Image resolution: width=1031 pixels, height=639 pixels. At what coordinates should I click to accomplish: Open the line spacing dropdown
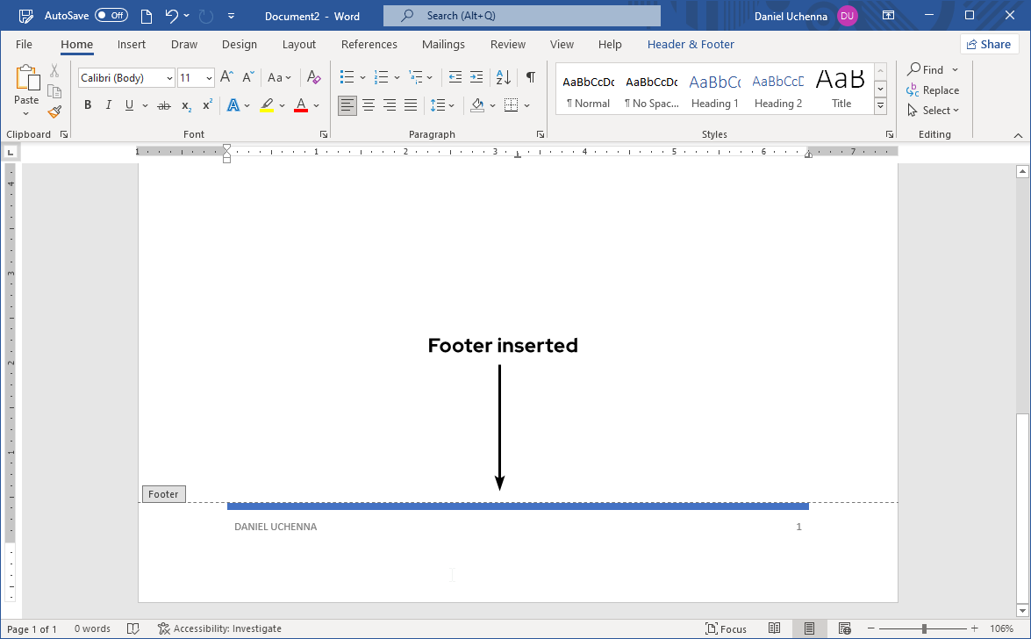(x=450, y=104)
